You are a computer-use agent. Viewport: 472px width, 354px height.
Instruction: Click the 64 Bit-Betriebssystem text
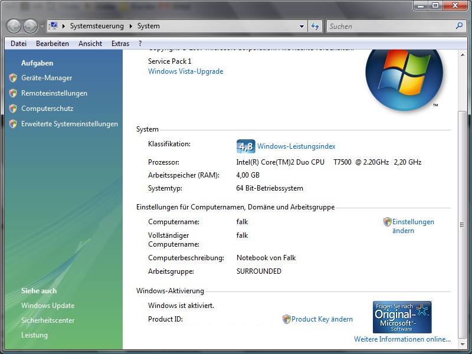pyautogui.click(x=270, y=188)
